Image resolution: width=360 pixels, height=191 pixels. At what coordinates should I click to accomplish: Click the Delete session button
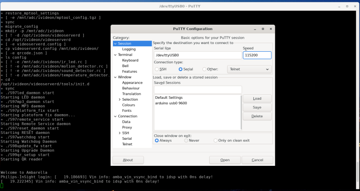(257, 116)
